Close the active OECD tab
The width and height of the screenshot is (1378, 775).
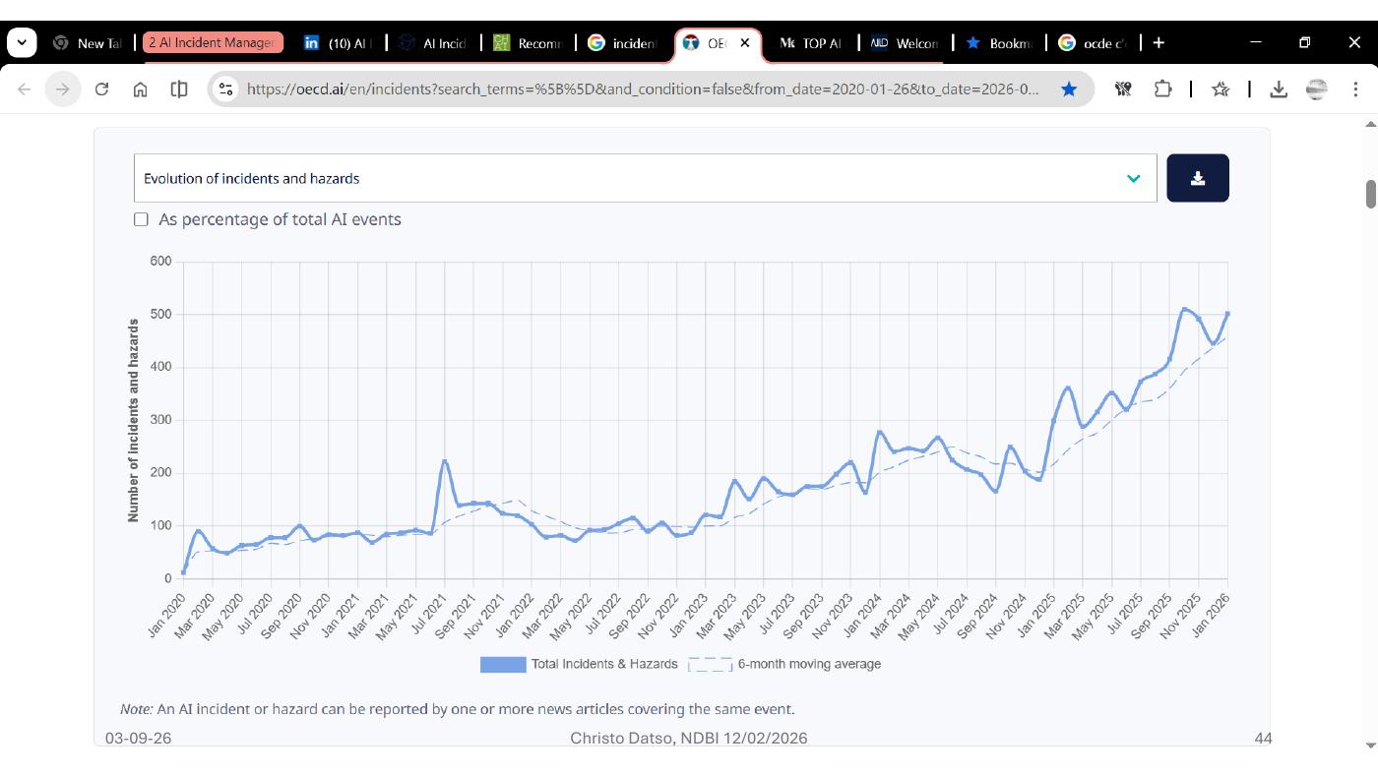coord(745,43)
